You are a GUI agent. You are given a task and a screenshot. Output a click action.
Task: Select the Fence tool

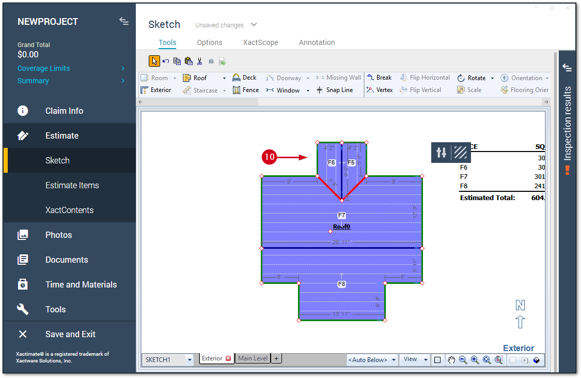click(245, 90)
